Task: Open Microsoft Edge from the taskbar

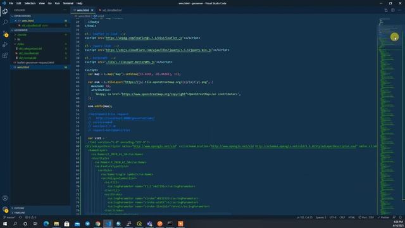Action: coord(46,224)
